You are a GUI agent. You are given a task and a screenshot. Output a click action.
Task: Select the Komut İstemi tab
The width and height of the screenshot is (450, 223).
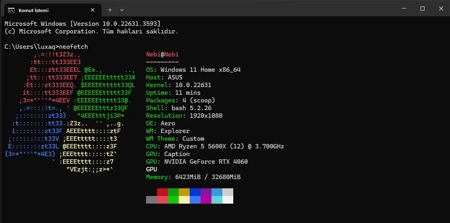pyautogui.click(x=52, y=10)
